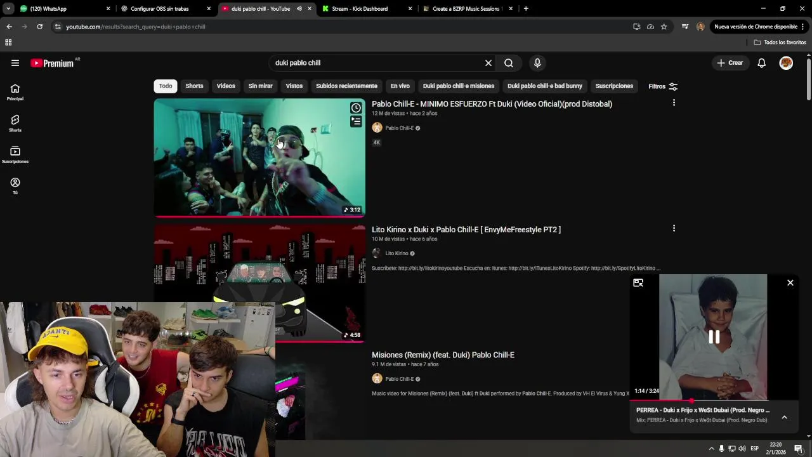Close the PERREA miniplayer

790,283
